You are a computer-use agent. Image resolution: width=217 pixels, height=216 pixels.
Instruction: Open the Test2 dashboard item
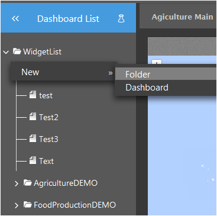pyautogui.click(x=48, y=117)
